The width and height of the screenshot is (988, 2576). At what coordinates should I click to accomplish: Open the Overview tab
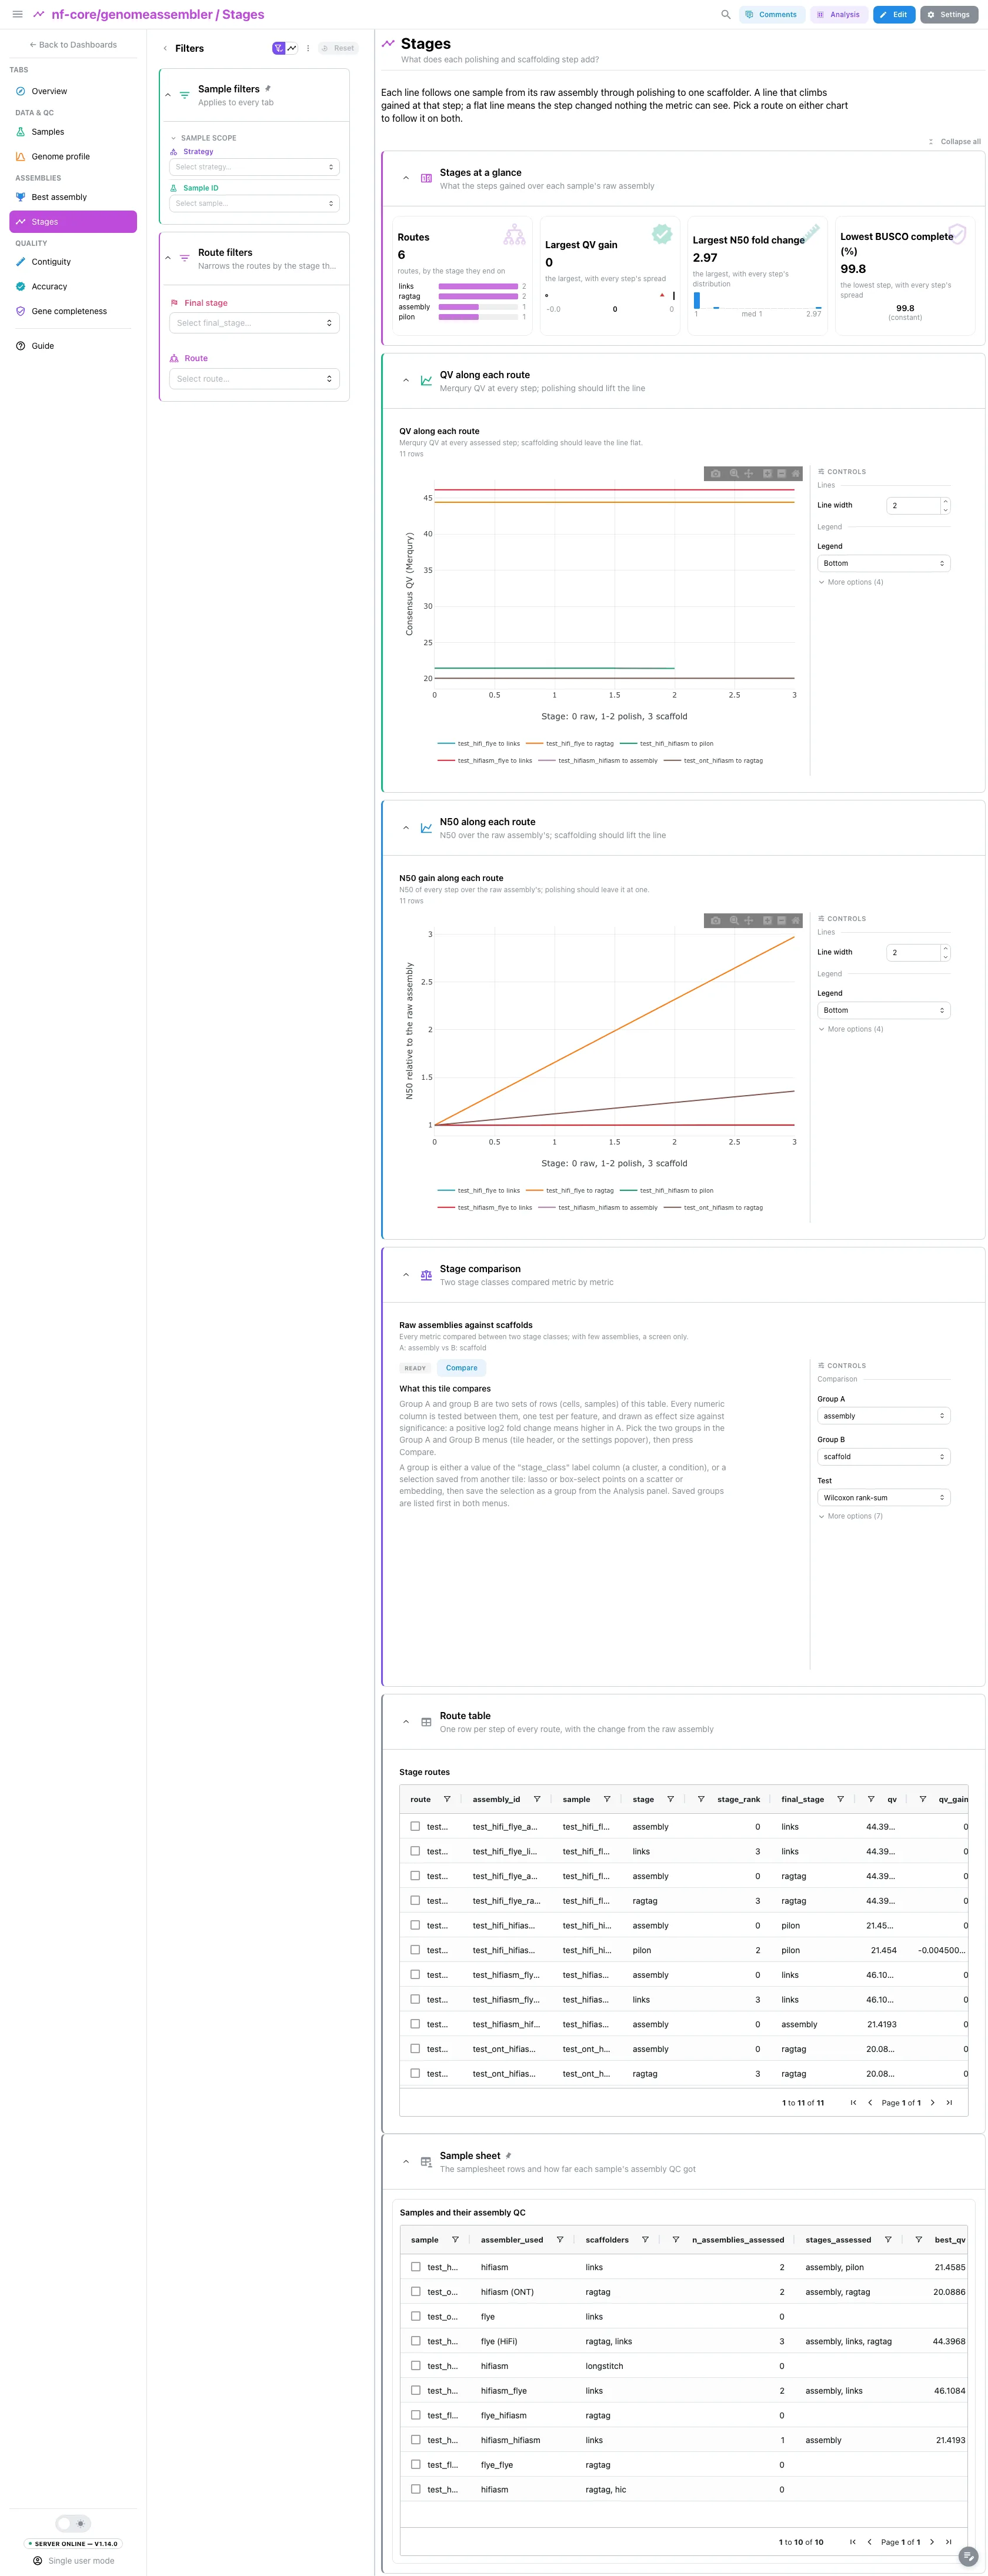pyautogui.click(x=73, y=91)
